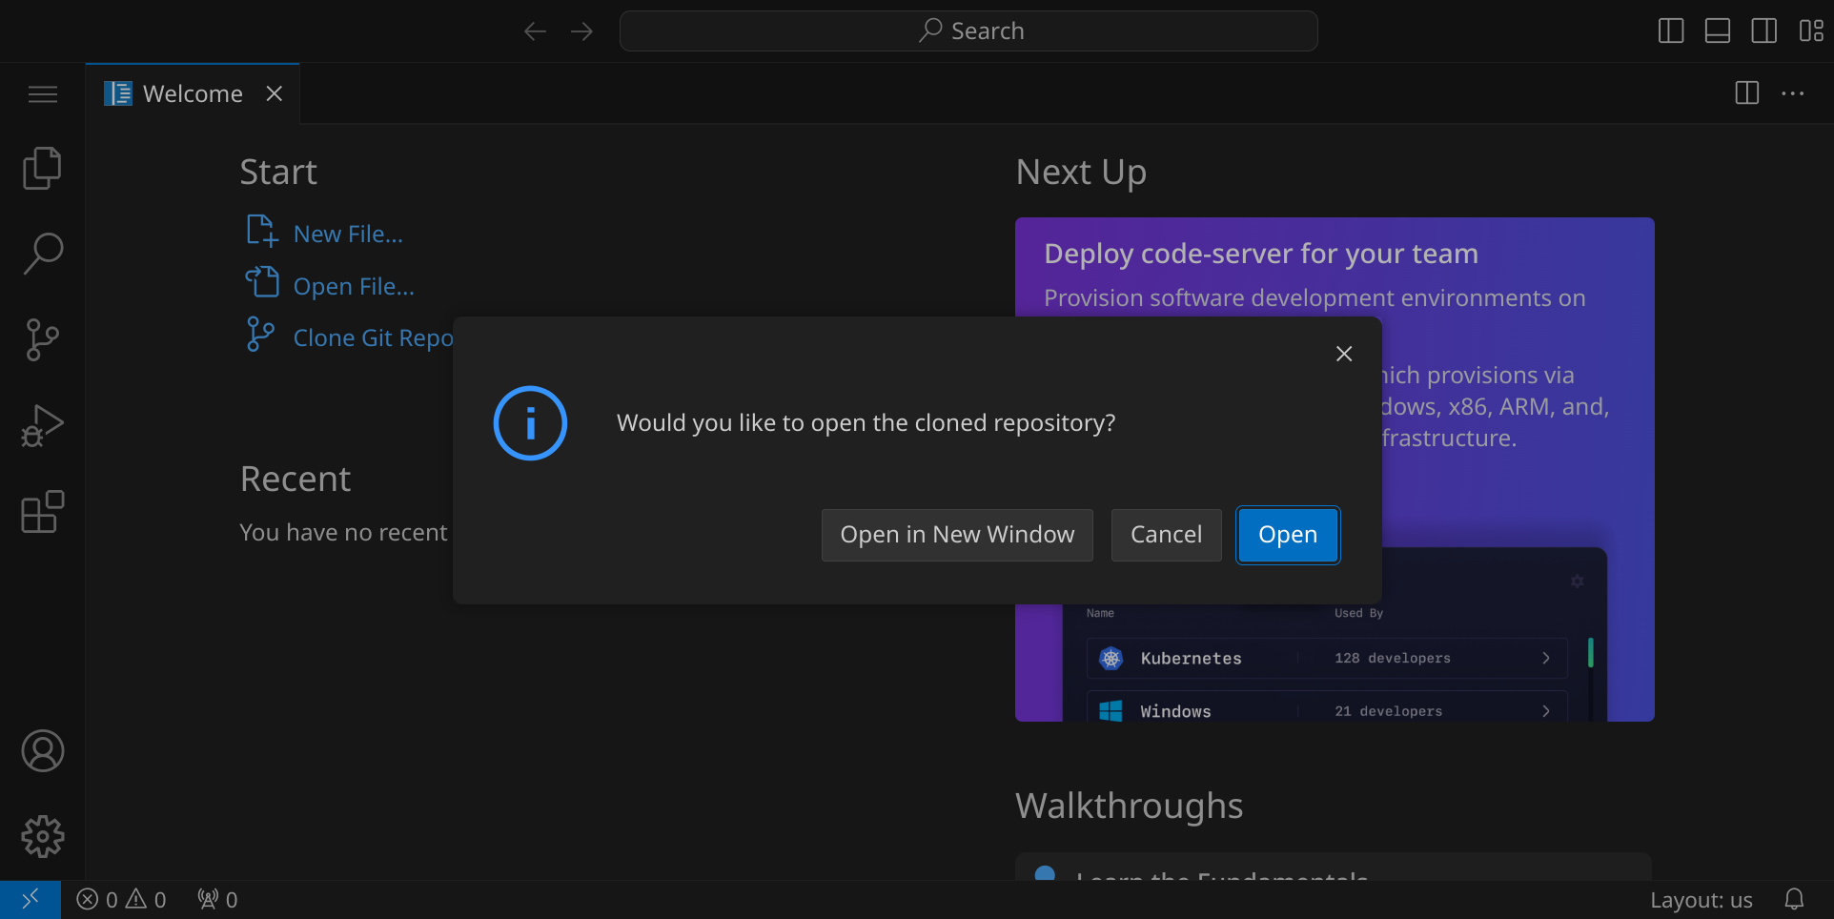1834x919 pixels.
Task: Open the Customize Layout menu
Action: point(1810,31)
